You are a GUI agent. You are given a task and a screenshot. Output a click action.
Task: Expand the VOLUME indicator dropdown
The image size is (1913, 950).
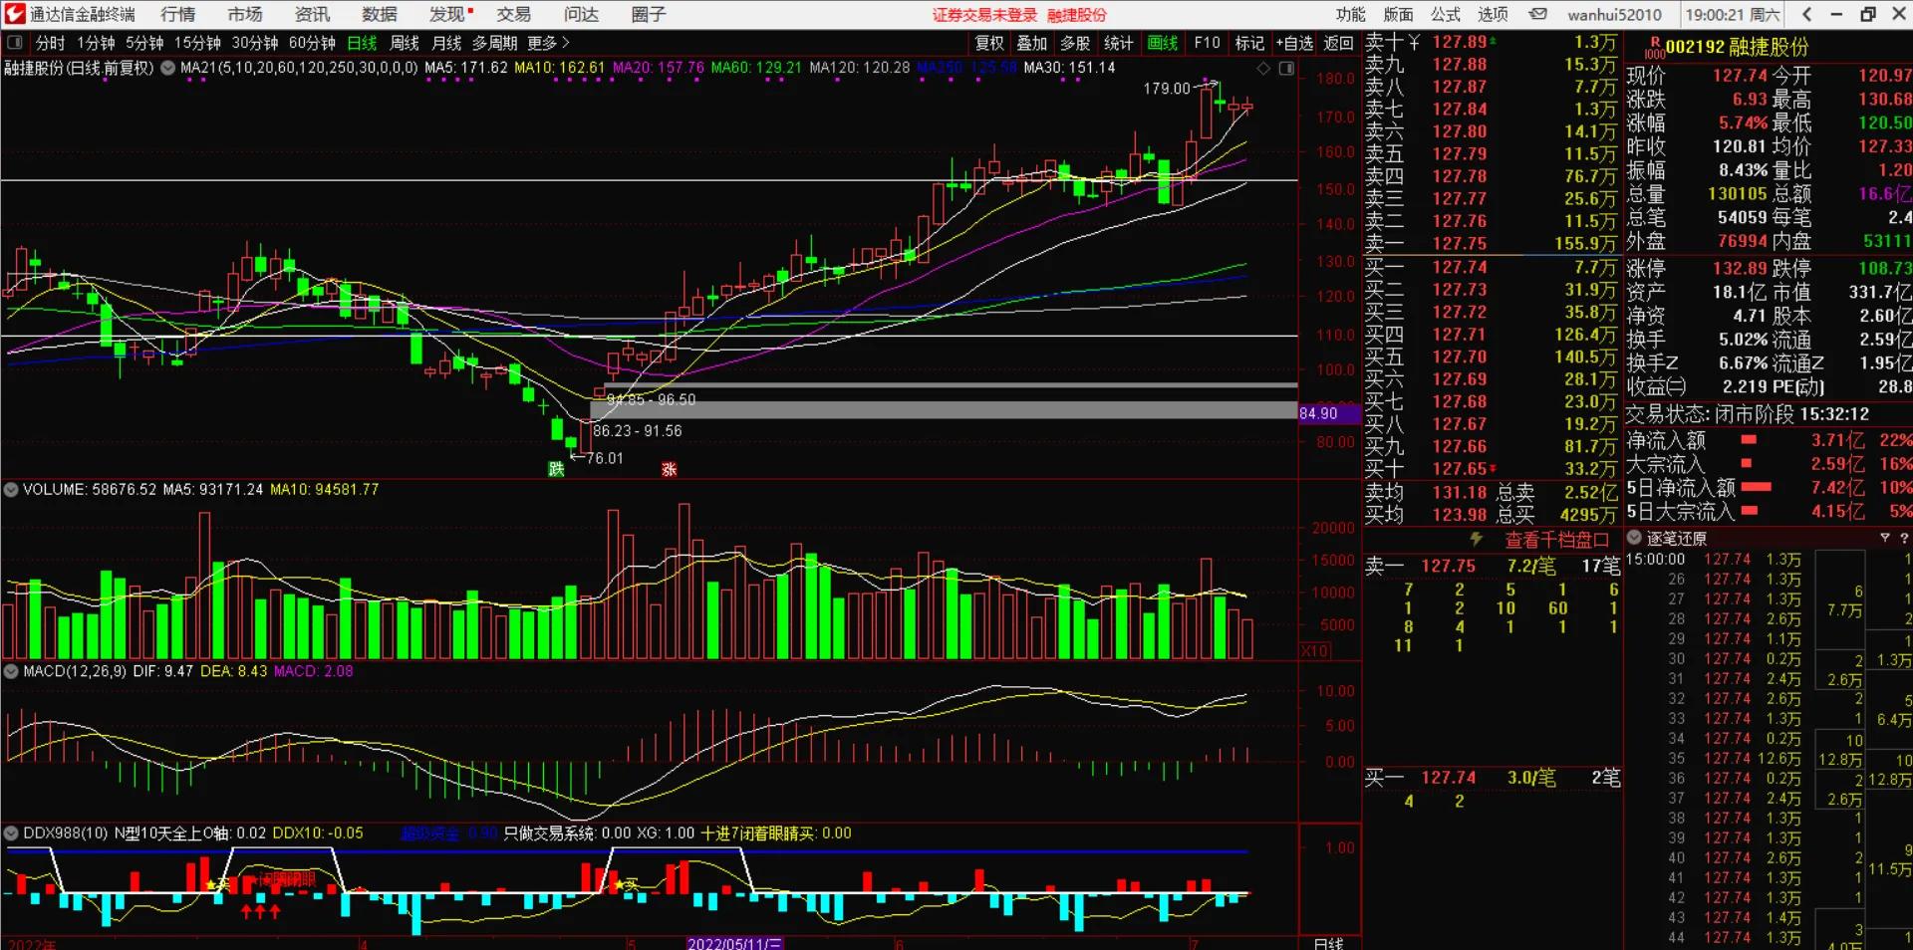tap(11, 490)
